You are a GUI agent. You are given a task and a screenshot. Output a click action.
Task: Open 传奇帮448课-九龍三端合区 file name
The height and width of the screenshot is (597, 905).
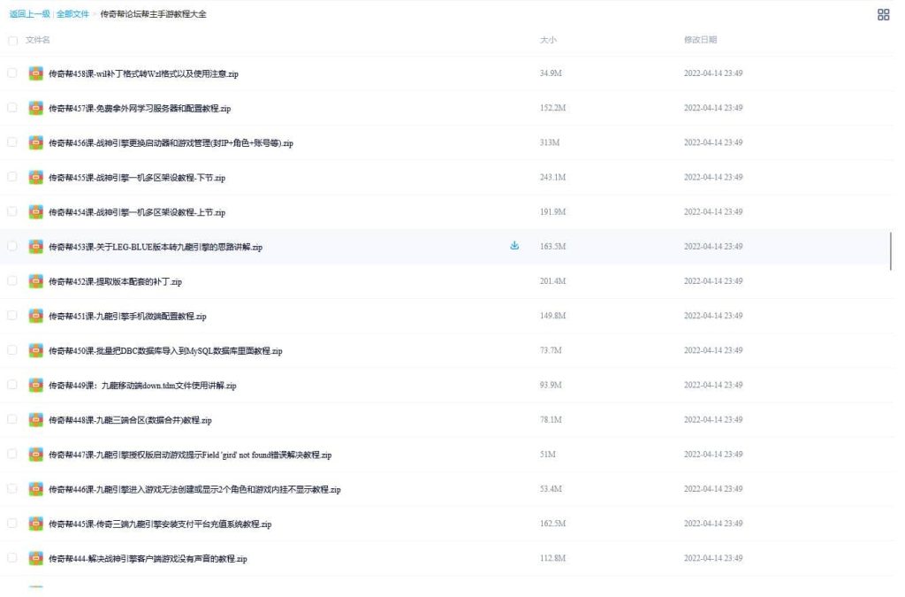pyautogui.click(x=130, y=420)
